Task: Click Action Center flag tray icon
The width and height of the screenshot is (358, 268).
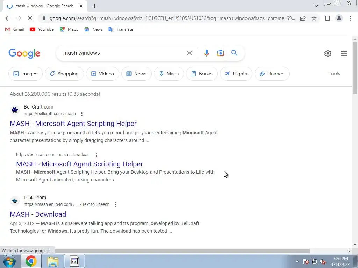Action: point(306,262)
